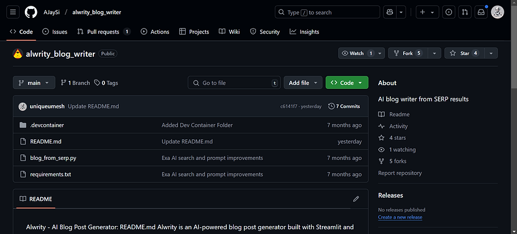Expand Watch notification options dropdown
Viewport: 517px width, 234px height.
380,53
